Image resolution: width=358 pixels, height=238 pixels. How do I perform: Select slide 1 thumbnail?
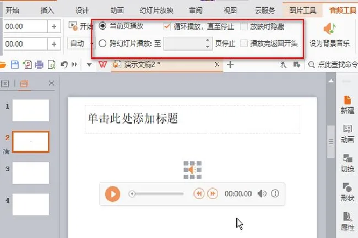coord(31,110)
